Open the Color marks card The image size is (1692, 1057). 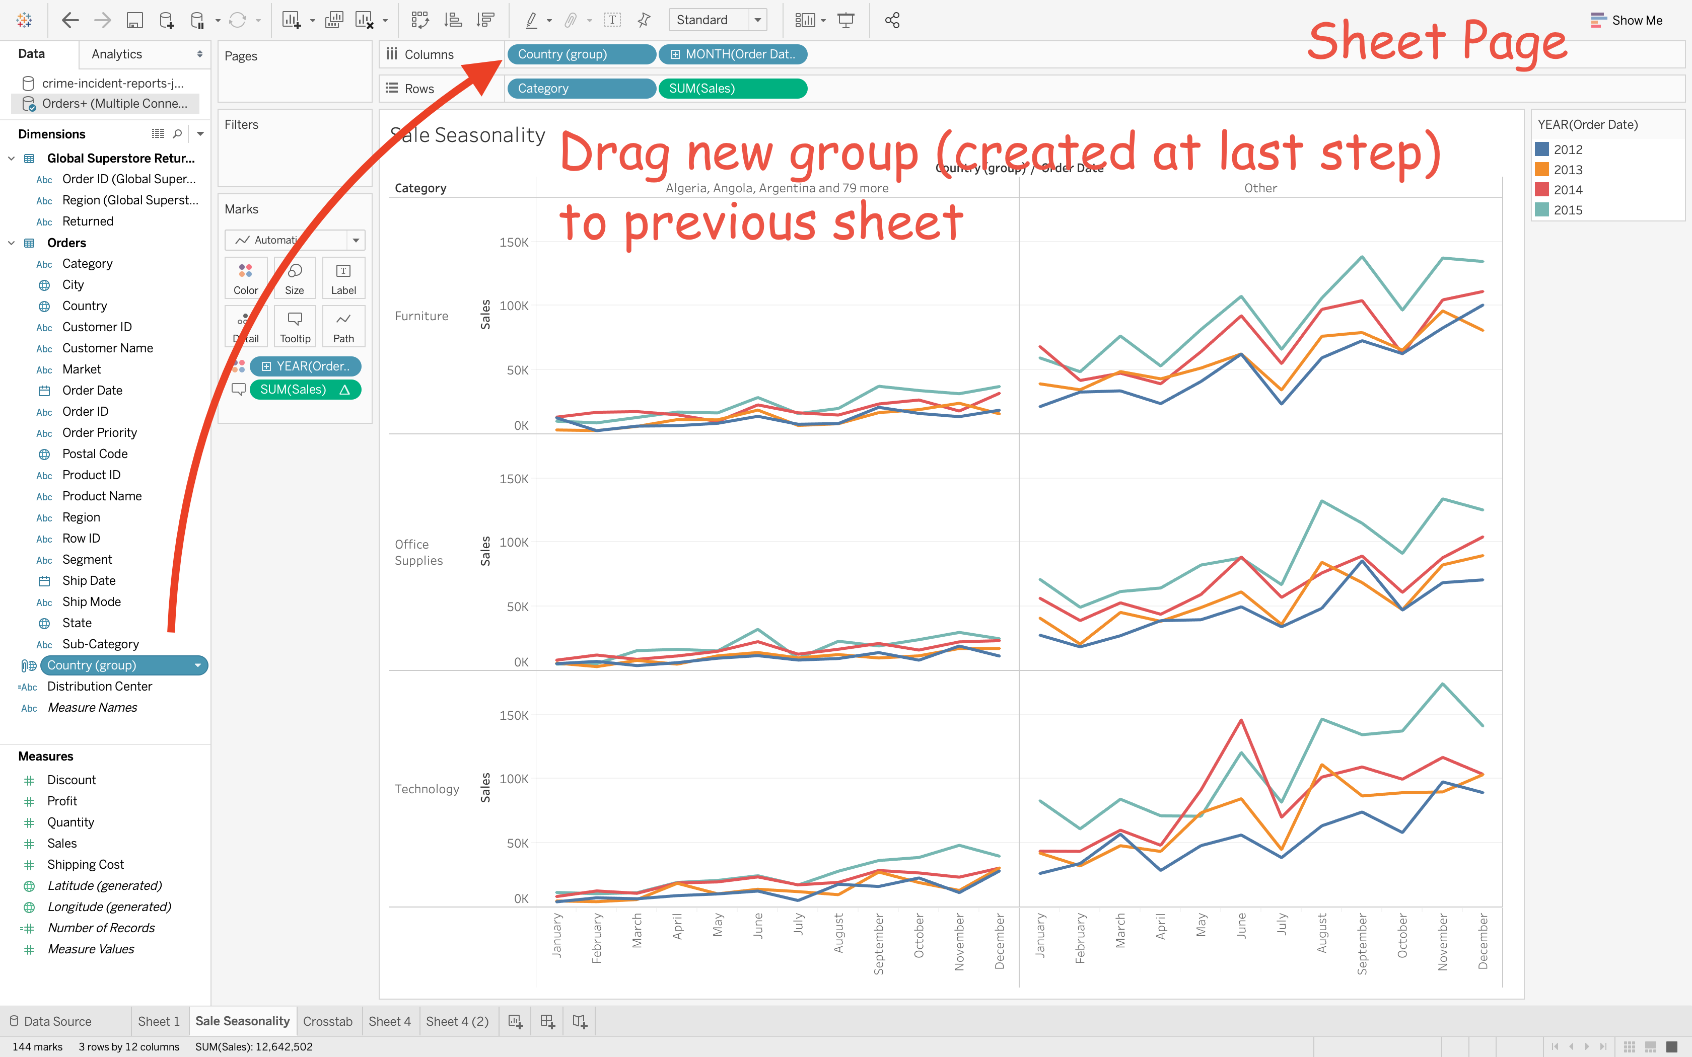pyautogui.click(x=245, y=277)
